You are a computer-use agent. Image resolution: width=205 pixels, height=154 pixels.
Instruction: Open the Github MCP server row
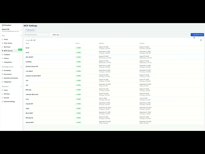[x=114, y=123]
